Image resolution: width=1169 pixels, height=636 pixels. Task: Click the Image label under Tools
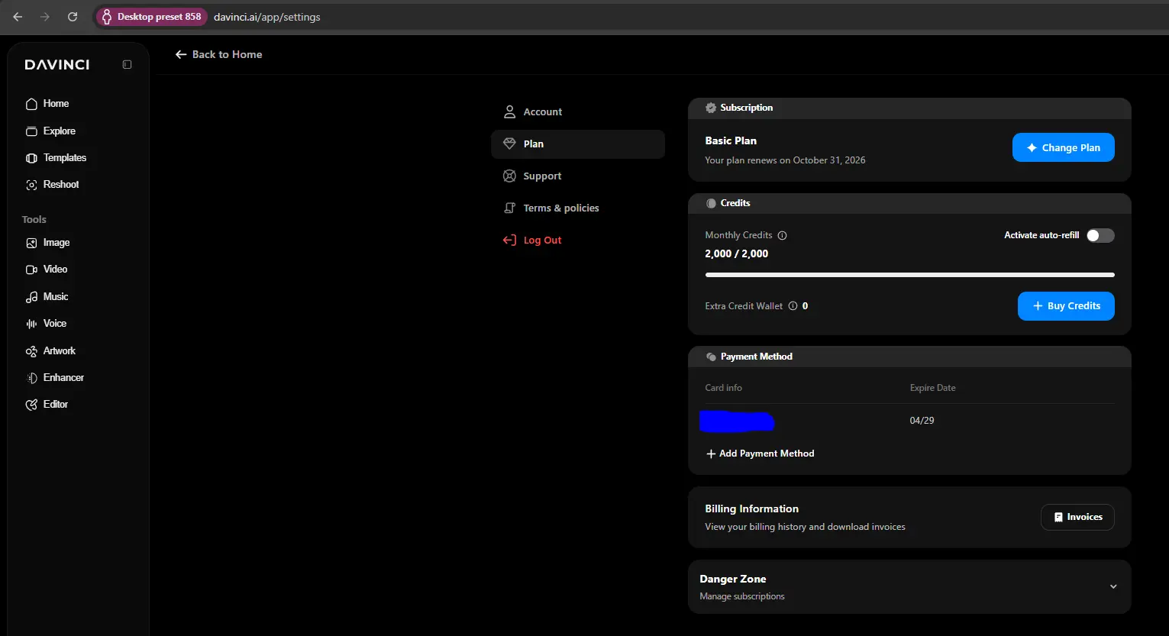pos(57,243)
